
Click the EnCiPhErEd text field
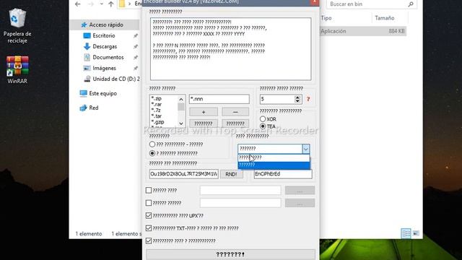coord(283,174)
